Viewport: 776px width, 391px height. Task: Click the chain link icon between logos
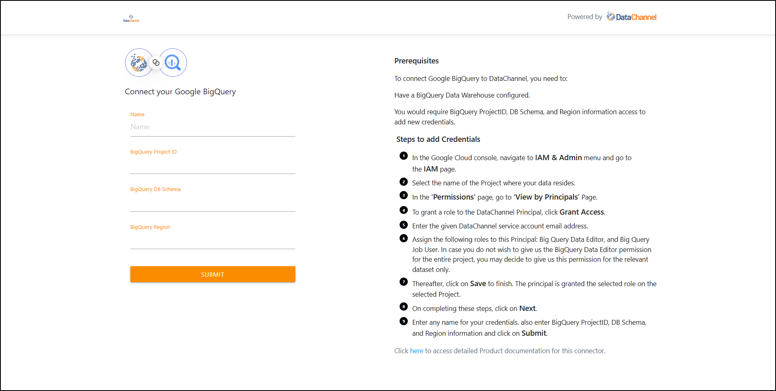click(x=156, y=63)
